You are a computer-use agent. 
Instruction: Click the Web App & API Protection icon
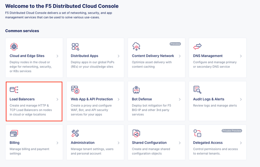coord(75,90)
